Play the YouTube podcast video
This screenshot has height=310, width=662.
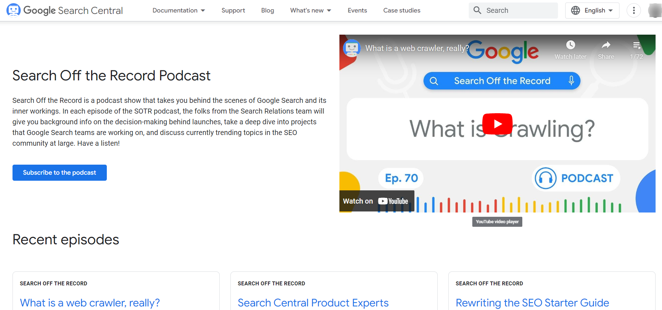497,124
